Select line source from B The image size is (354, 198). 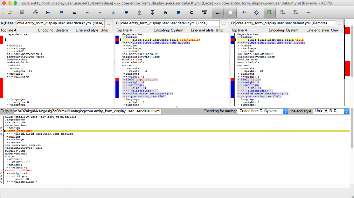click(178, 12)
